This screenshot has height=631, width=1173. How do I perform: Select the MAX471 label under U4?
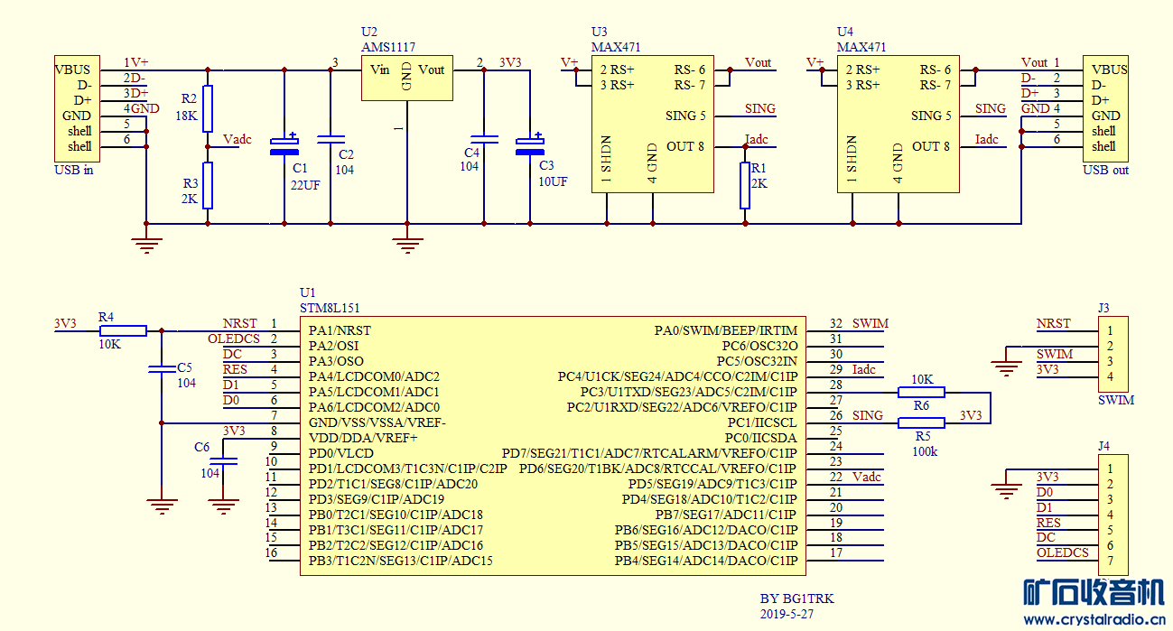point(861,47)
